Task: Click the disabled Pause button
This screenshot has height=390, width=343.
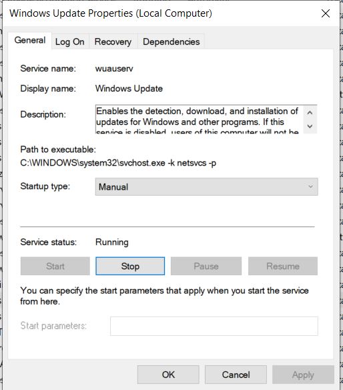Action: tap(206, 266)
